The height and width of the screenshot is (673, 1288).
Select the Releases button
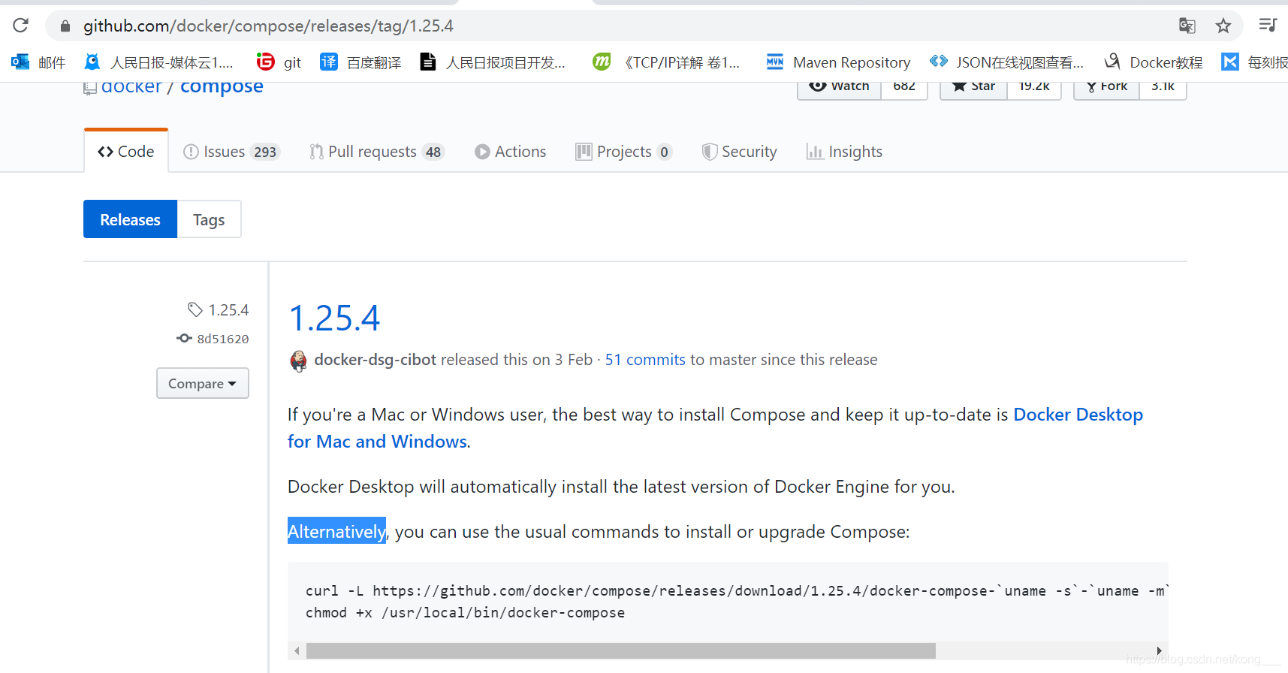pos(130,219)
